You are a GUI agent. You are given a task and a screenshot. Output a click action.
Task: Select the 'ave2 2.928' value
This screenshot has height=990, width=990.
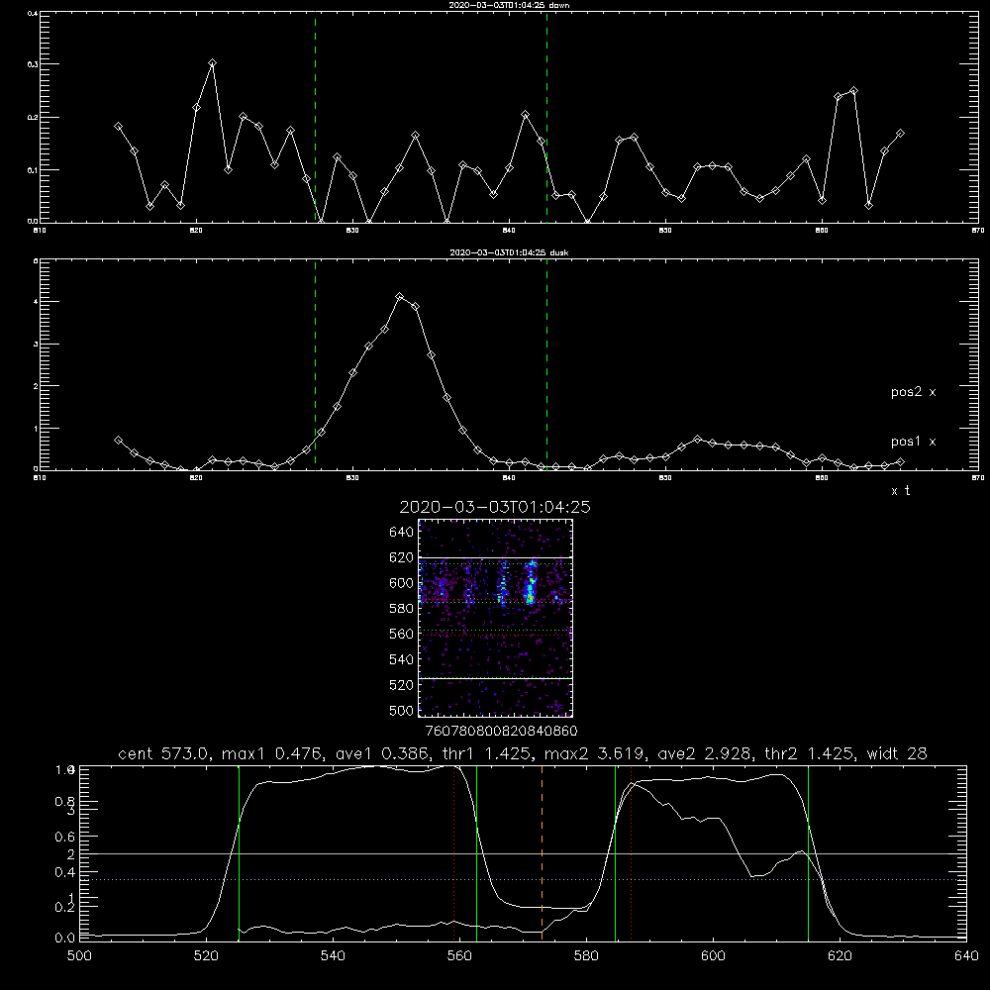click(705, 753)
